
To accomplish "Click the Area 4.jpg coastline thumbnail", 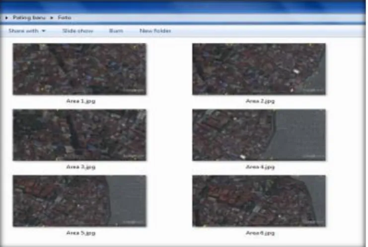I will 259,135.
